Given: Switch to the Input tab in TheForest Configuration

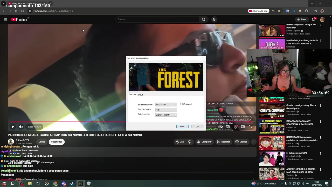Looking at the screenshot, I should tap(140, 95).
